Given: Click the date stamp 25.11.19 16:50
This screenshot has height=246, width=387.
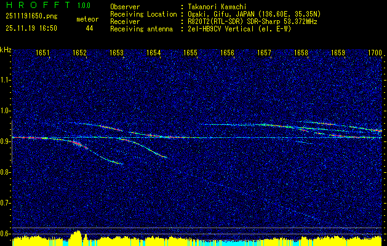Looking at the screenshot, I should 31,28.
